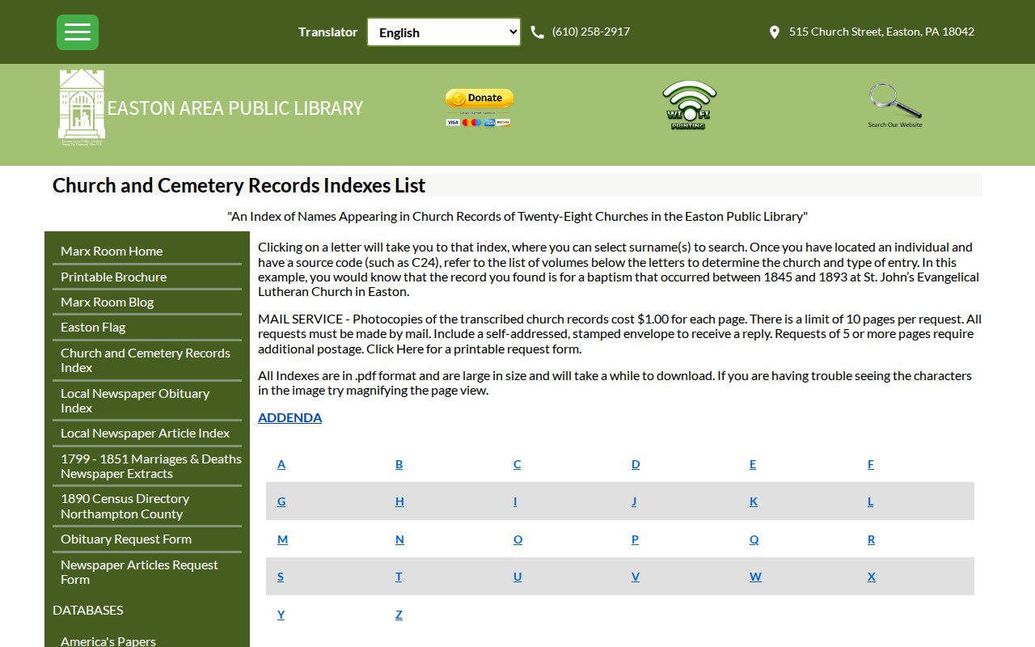The width and height of the screenshot is (1035, 647).
Task: Go to Marx Room Blog
Action: [107, 302]
